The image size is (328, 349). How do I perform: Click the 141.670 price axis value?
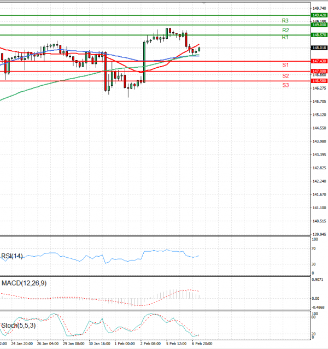[x=319, y=195]
